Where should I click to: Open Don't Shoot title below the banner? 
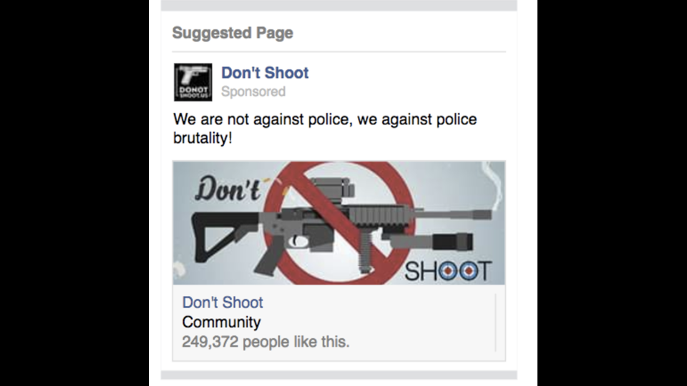pos(223,302)
